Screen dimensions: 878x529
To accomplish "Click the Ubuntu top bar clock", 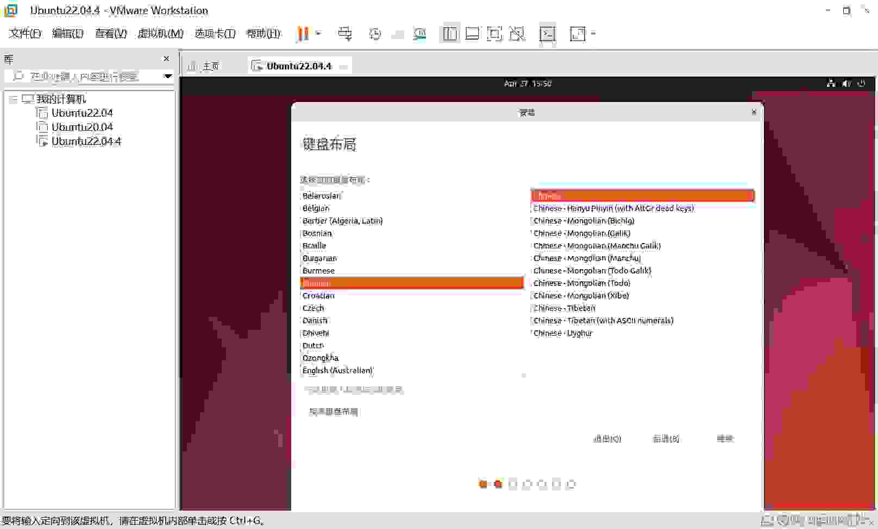I will tap(527, 84).
